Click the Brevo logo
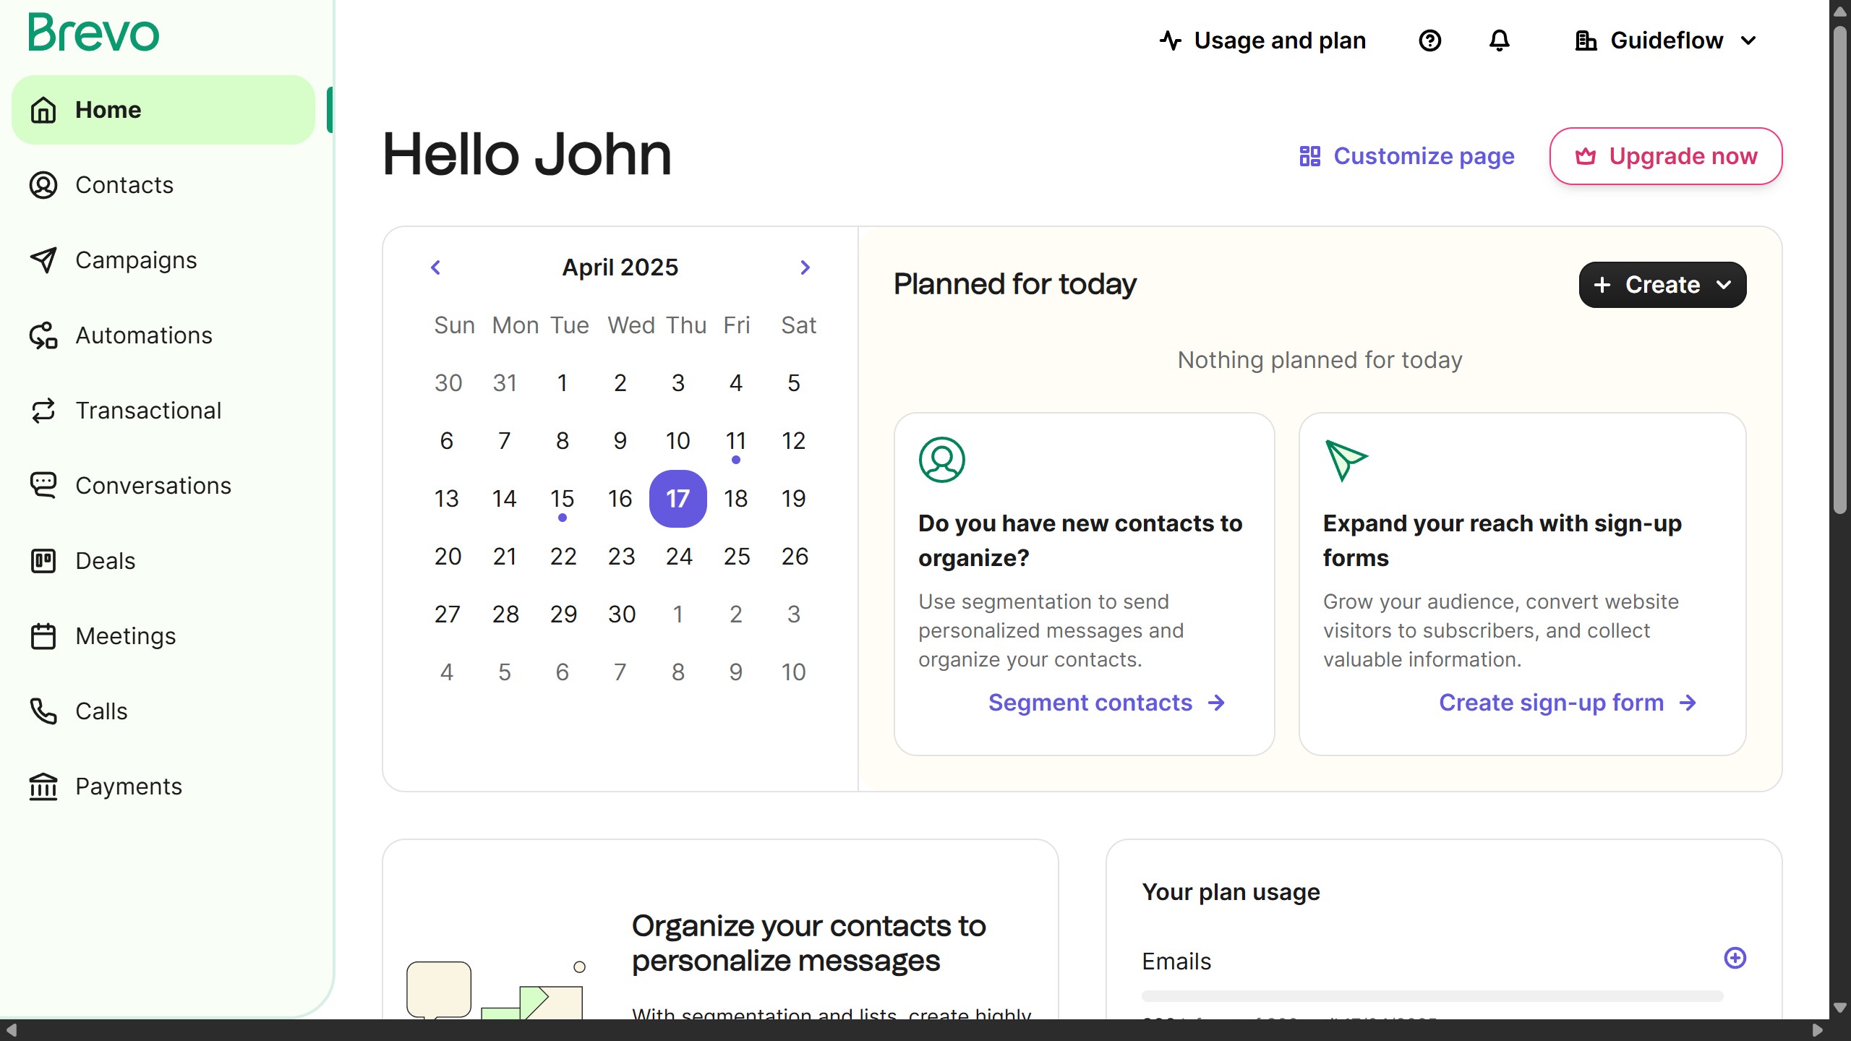Screen dimensions: 1851x1041 point(94,33)
